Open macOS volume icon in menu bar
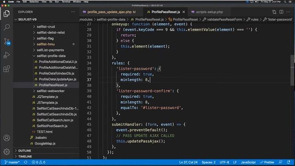Viewport: 295px width, 166px height. pyautogui.click(x=256, y=2)
